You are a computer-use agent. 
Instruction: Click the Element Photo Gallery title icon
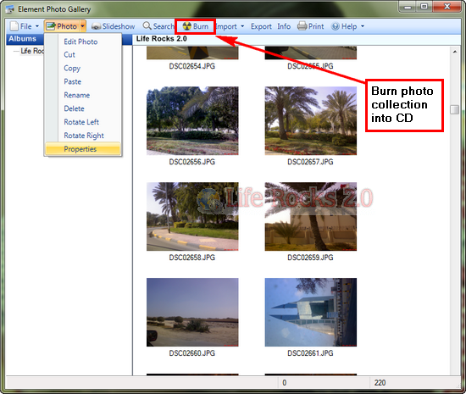point(10,9)
